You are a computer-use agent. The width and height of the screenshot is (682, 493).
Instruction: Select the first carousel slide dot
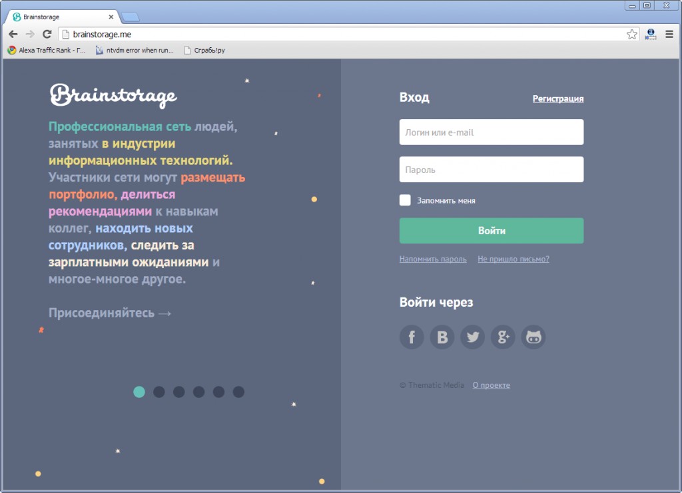coord(139,392)
